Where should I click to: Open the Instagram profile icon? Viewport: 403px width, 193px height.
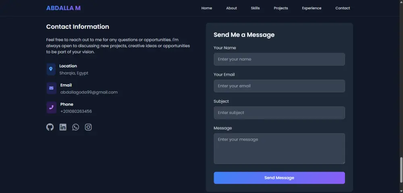click(88, 127)
